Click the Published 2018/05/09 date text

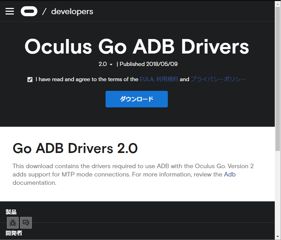(x=148, y=64)
